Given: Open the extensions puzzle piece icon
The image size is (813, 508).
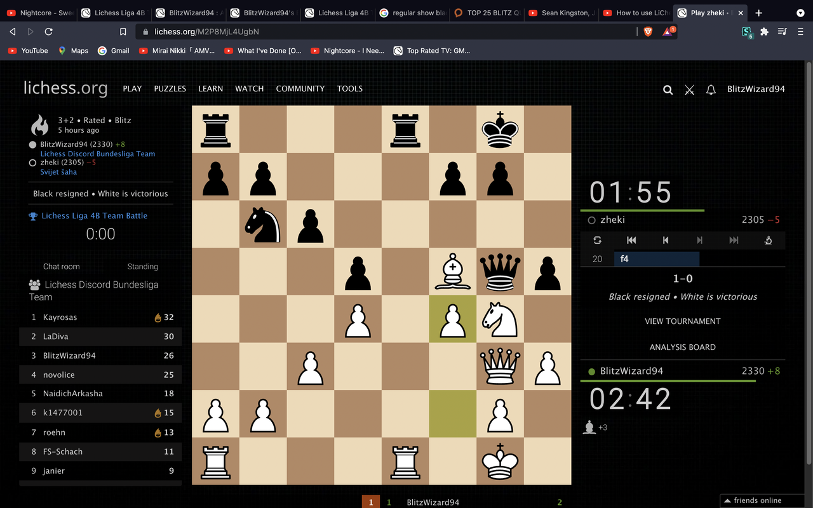Looking at the screenshot, I should coord(764,31).
